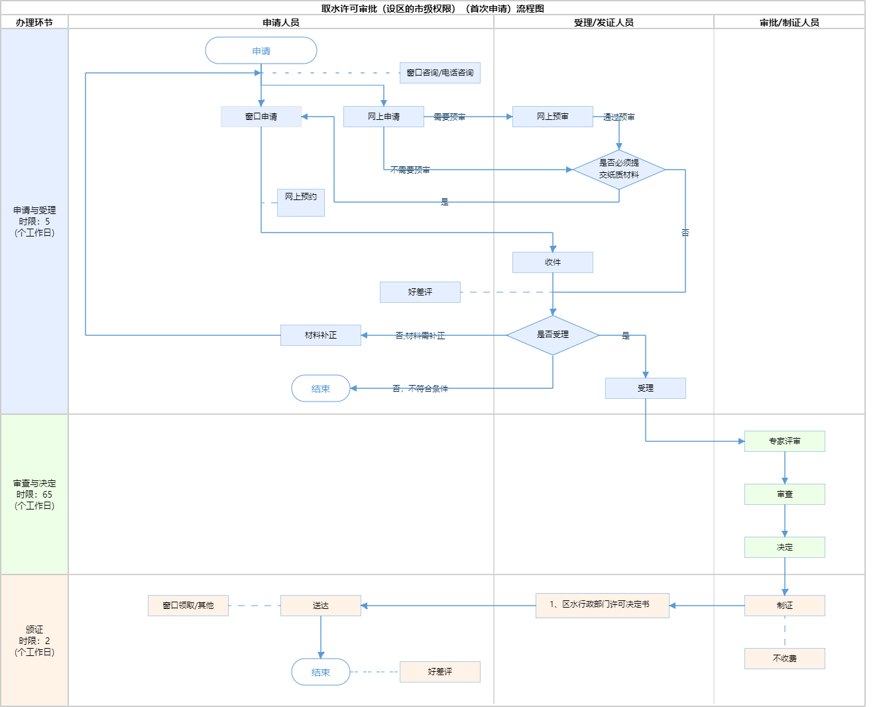Select the 材料补正 box
Viewport: 877px width, 707px height.
pos(320,335)
